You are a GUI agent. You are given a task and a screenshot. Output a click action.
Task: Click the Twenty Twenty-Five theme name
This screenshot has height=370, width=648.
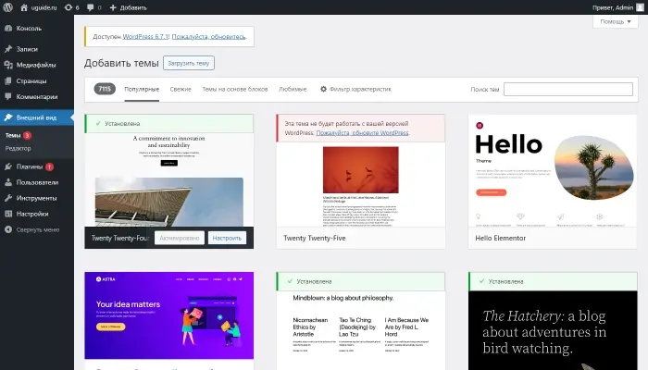315,239
